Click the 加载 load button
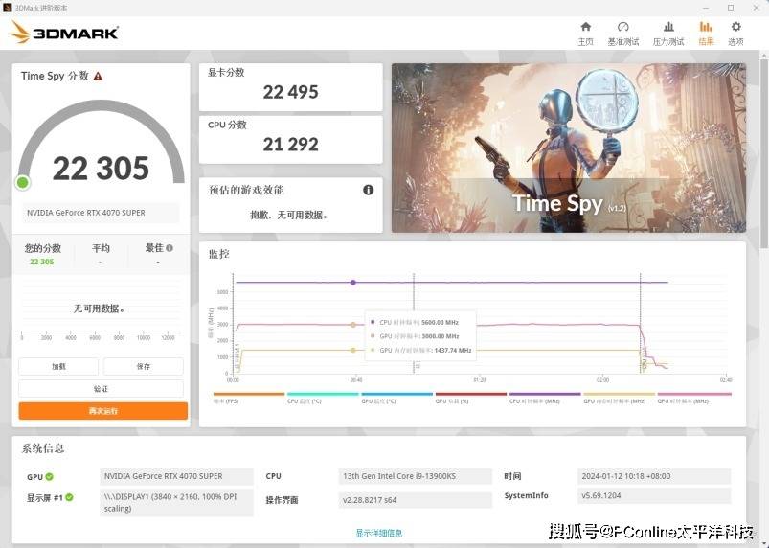Viewport: 769px width, 548px height. point(58,367)
